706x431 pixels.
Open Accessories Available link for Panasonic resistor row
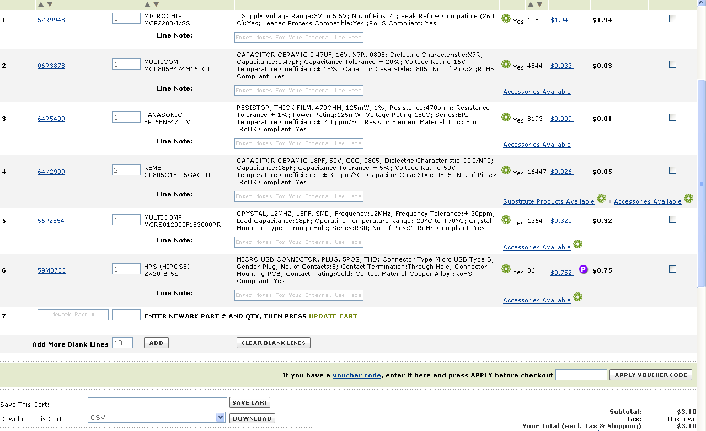coord(537,145)
